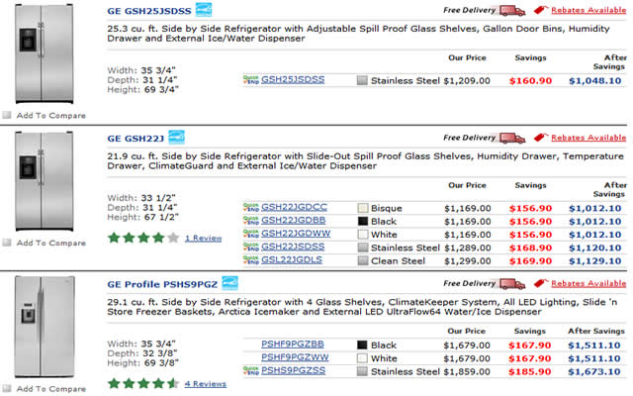Check Add To Compare for GE GSH22J

coord(7,243)
